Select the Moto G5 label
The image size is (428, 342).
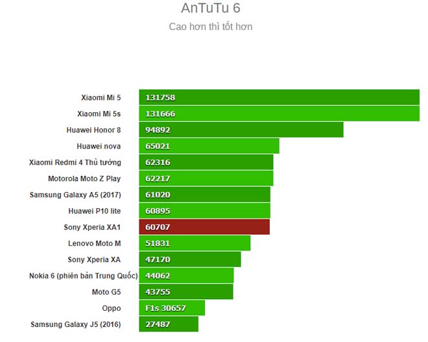tap(106, 292)
